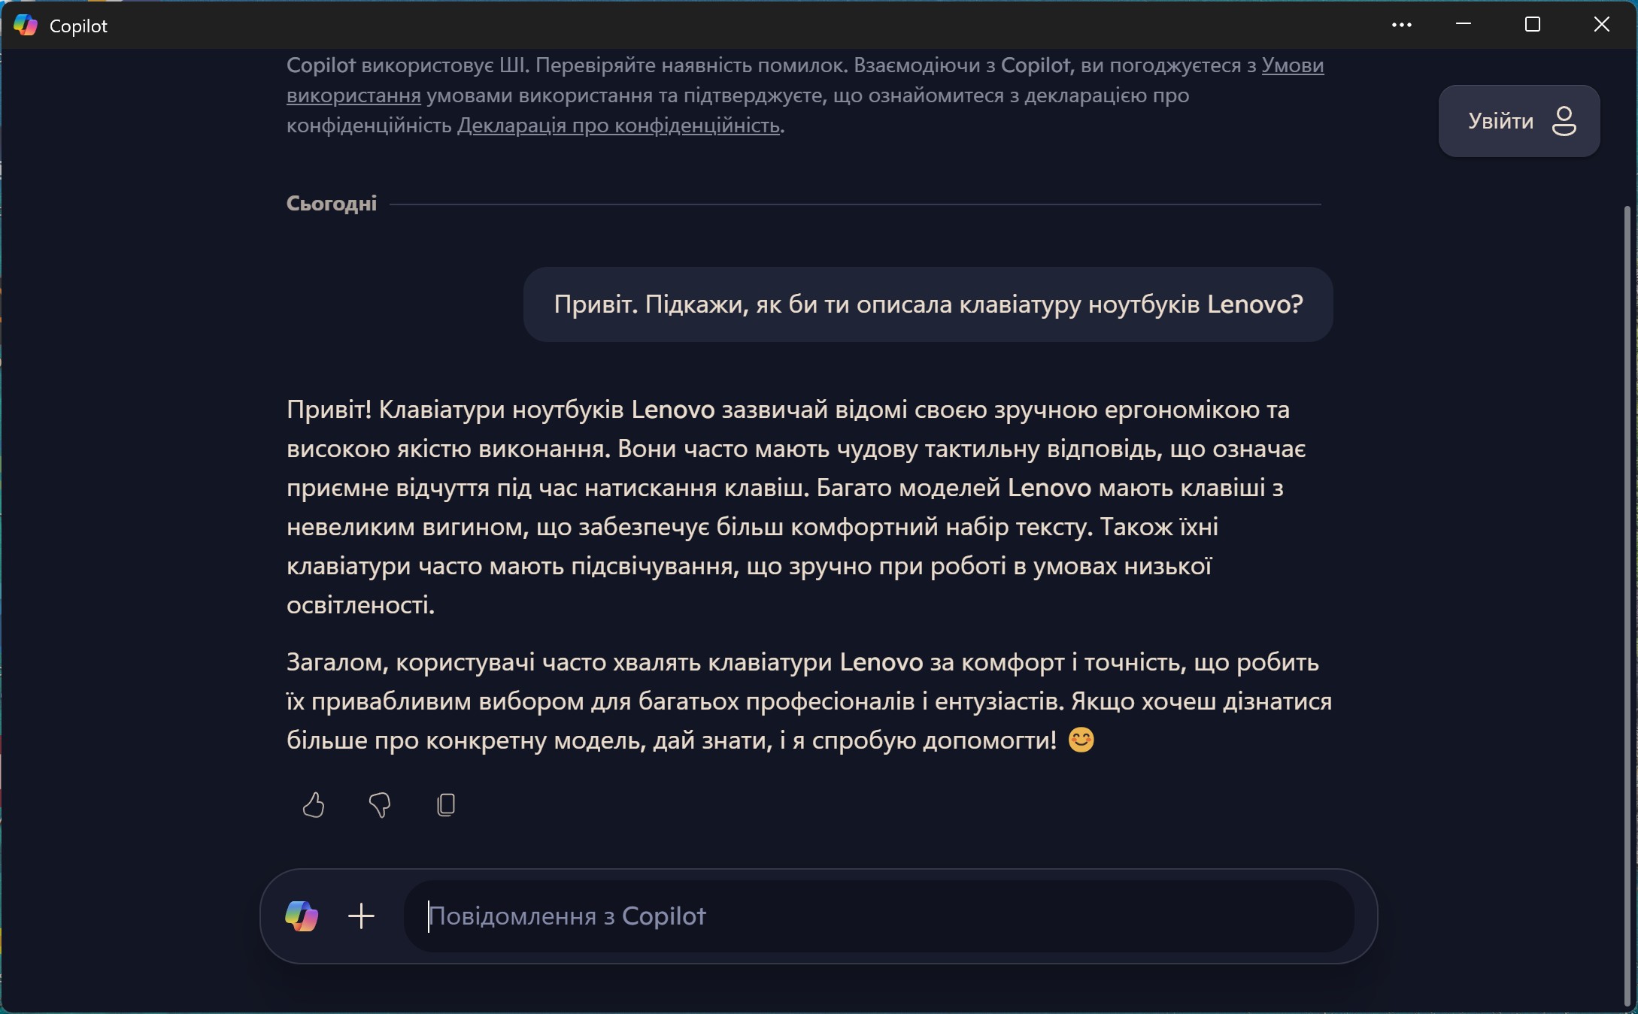Click the profile icon on the Увійти button

point(1564,121)
